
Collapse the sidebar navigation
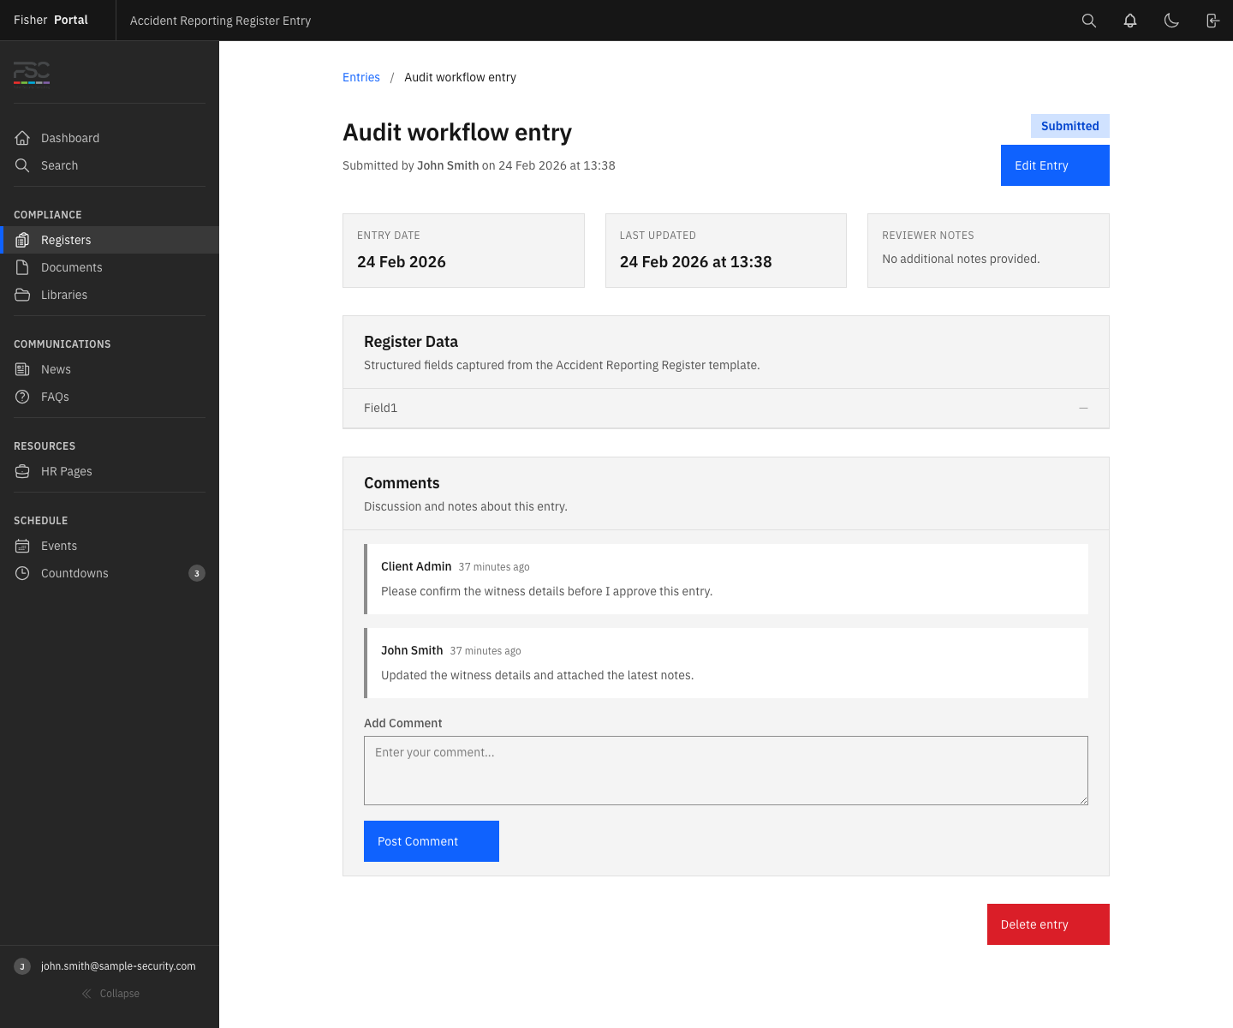pos(110,994)
